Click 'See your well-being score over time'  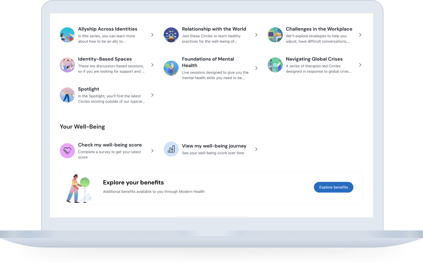click(213, 153)
